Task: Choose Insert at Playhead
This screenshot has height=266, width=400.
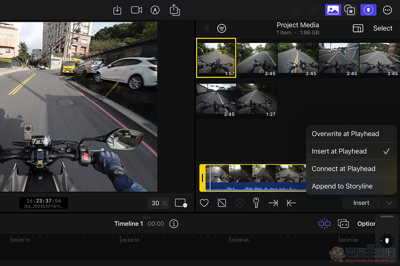Action: (351, 151)
